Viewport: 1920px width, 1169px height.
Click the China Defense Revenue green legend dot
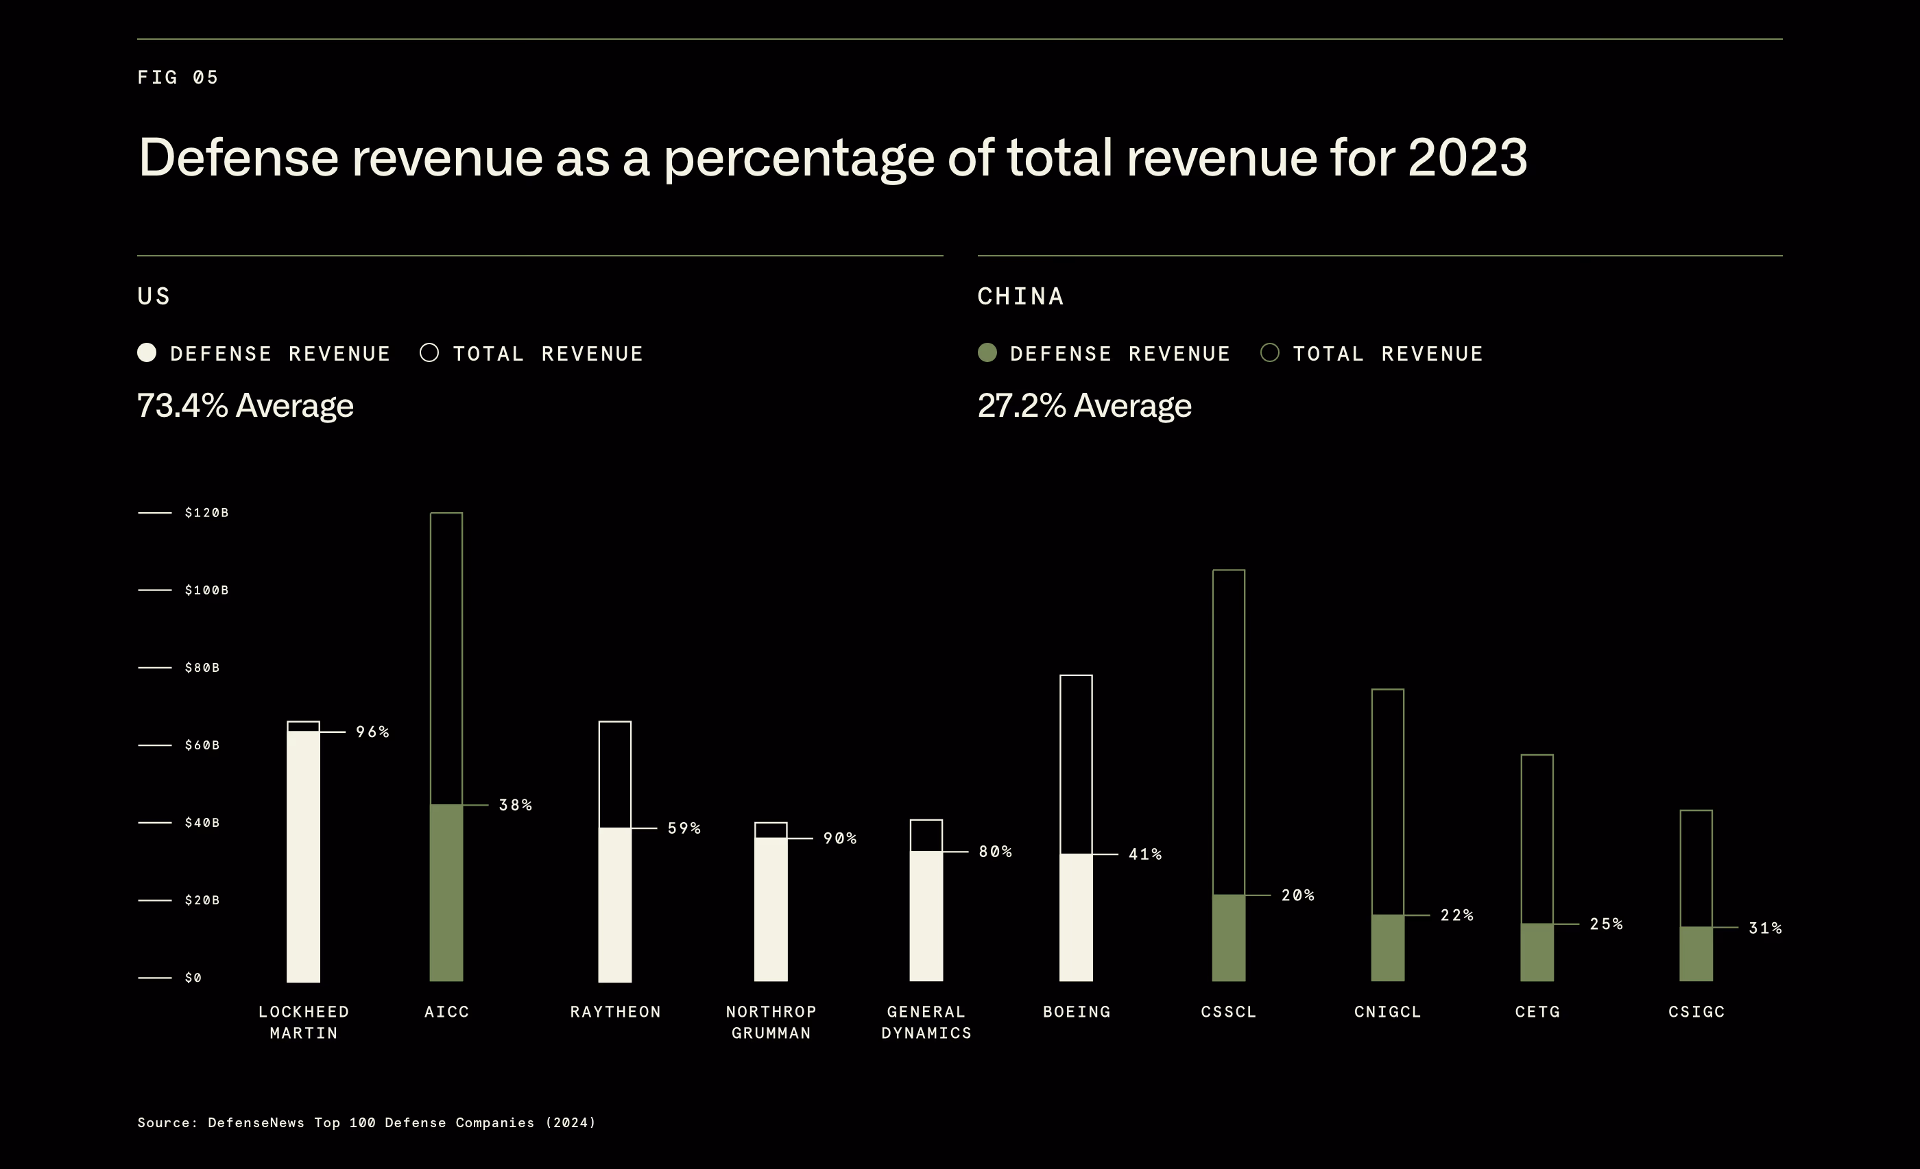pos(987,352)
